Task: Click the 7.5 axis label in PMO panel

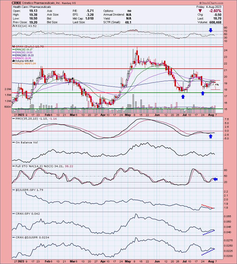Action: (226, 119)
